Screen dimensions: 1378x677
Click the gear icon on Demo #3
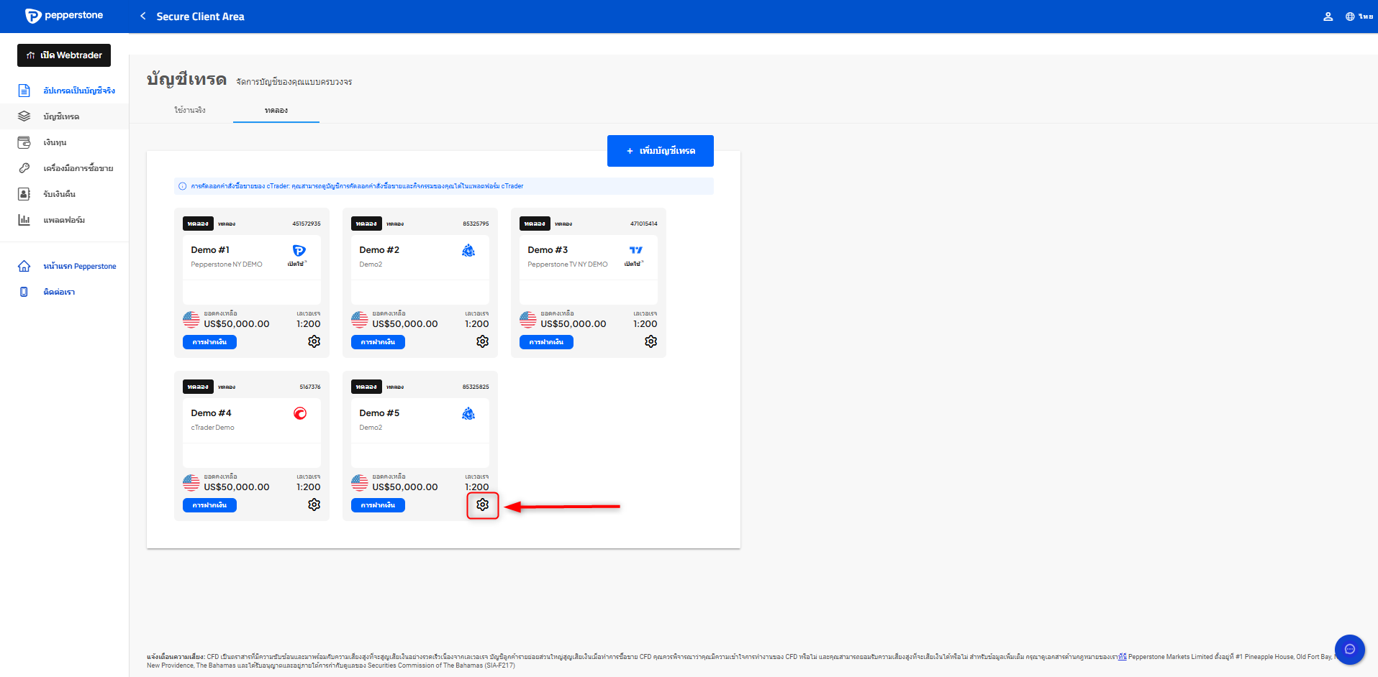click(x=651, y=342)
